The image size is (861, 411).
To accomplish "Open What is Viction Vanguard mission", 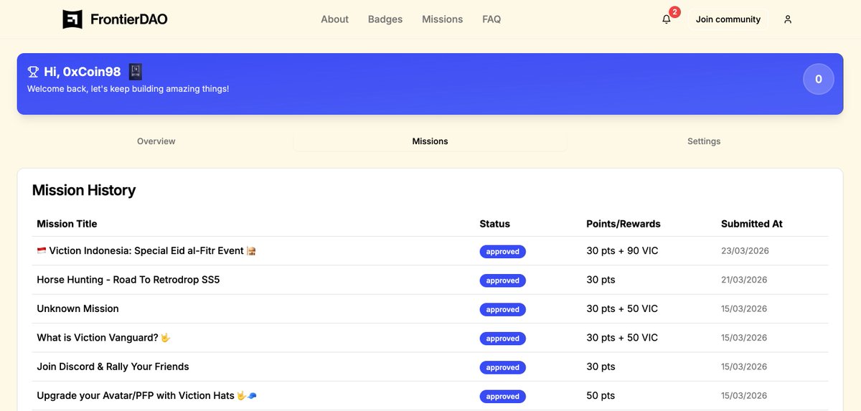I will tap(104, 338).
